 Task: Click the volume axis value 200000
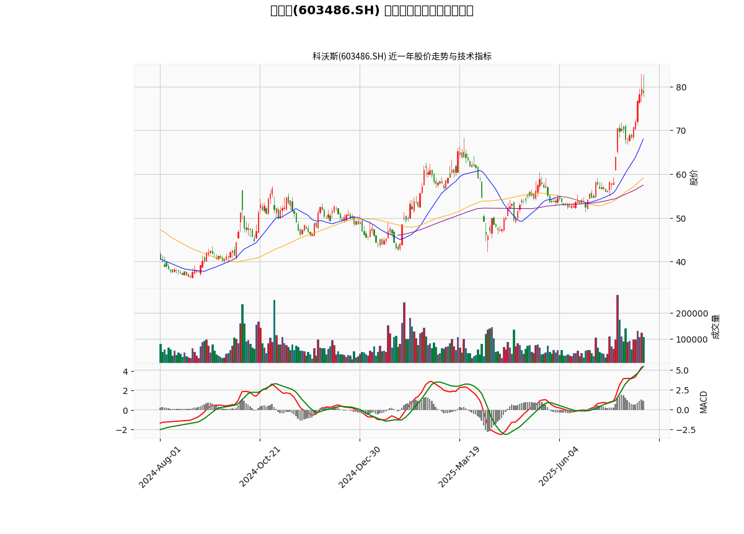click(692, 313)
